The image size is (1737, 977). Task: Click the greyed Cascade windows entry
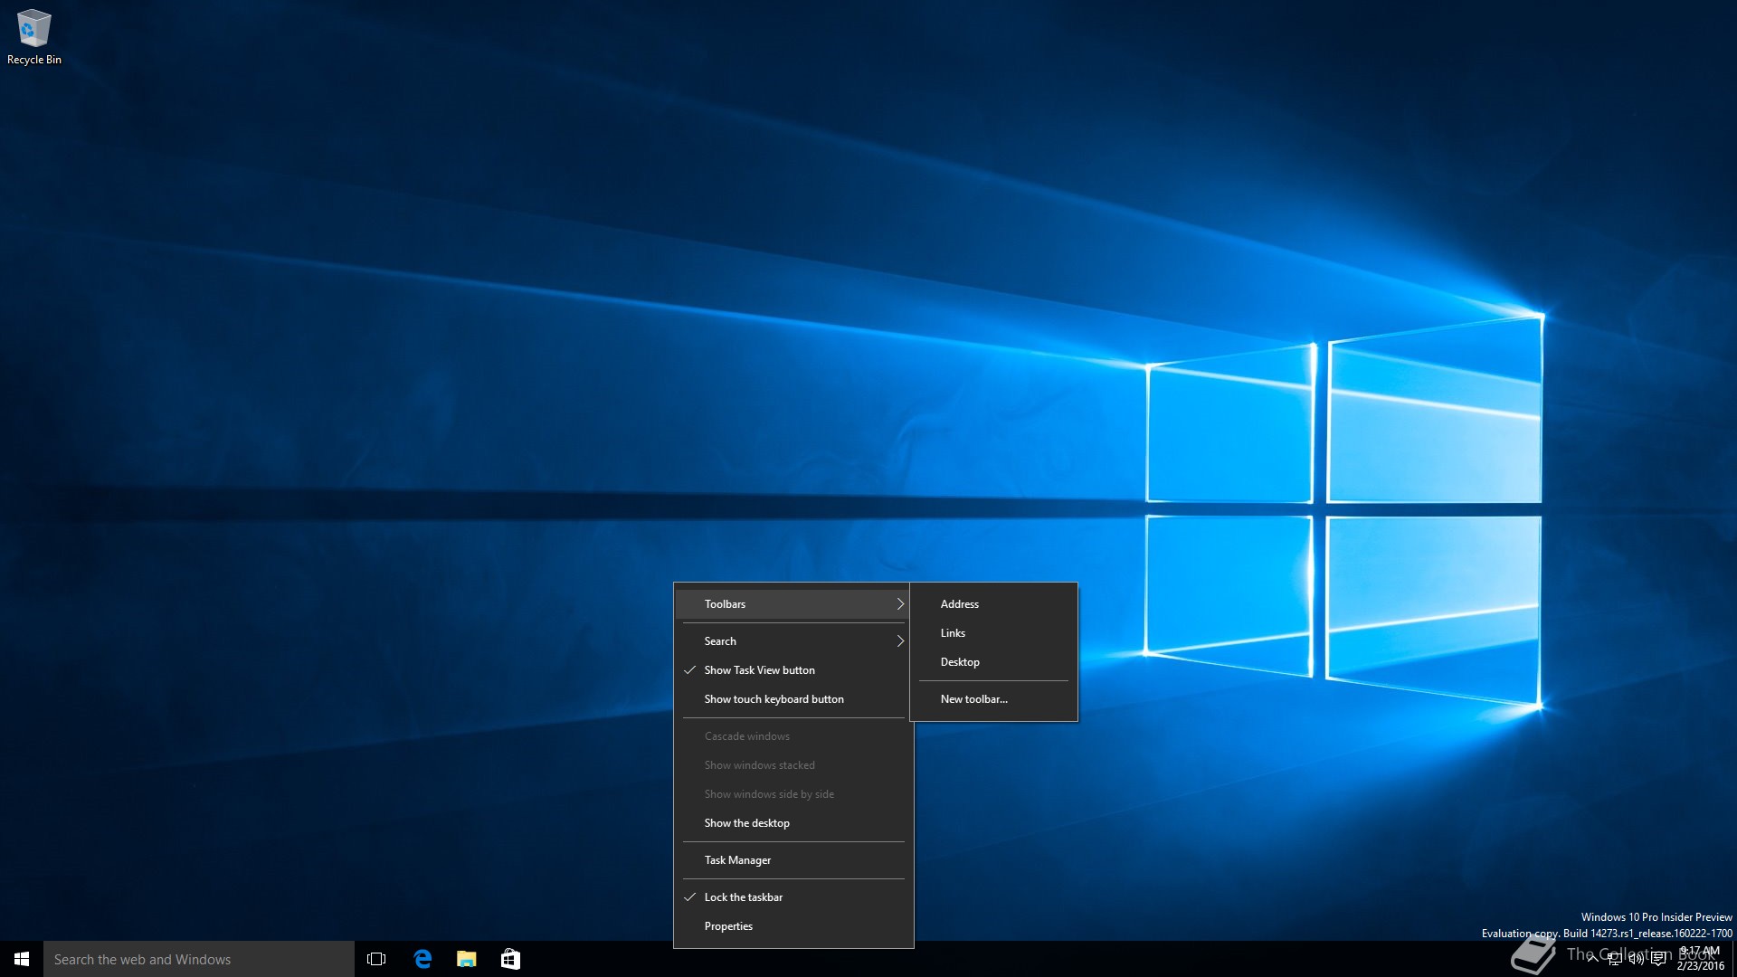pos(793,736)
